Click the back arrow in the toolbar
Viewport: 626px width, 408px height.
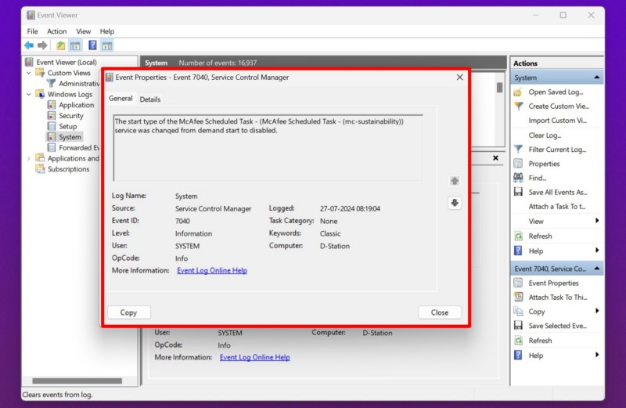tap(29, 45)
